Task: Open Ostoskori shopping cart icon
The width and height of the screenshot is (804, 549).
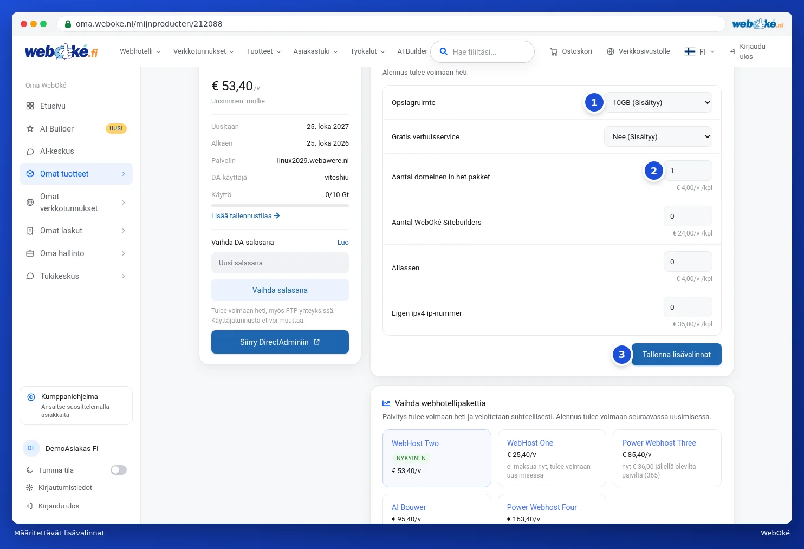Action: tap(554, 52)
